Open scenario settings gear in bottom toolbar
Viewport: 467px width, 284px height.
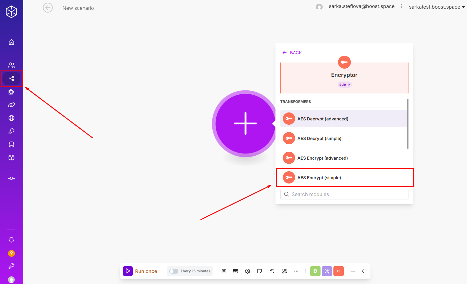point(248,271)
